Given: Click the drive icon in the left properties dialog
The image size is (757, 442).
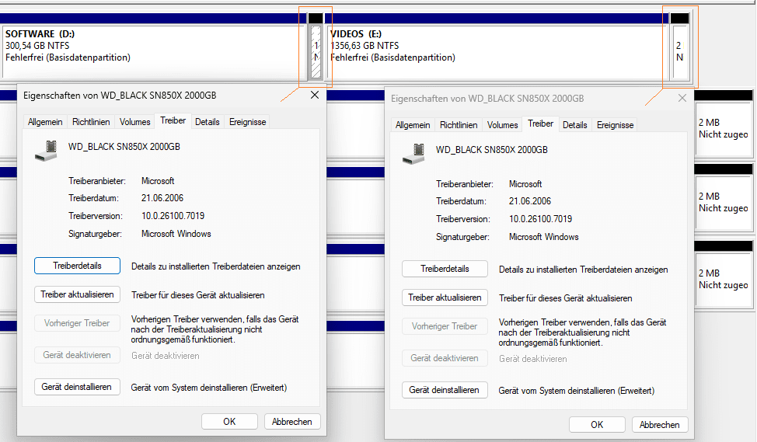Looking at the screenshot, I should tap(47, 150).
